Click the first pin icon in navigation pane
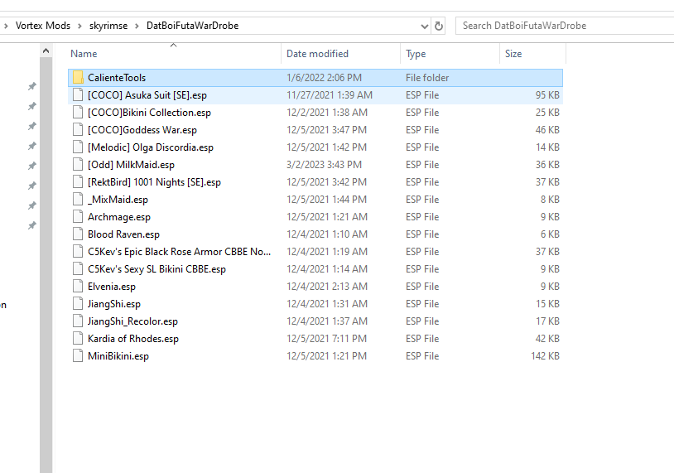 31,86
